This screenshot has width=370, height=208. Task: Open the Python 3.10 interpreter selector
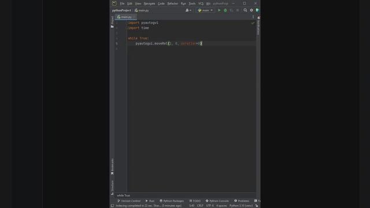[x=241, y=206]
